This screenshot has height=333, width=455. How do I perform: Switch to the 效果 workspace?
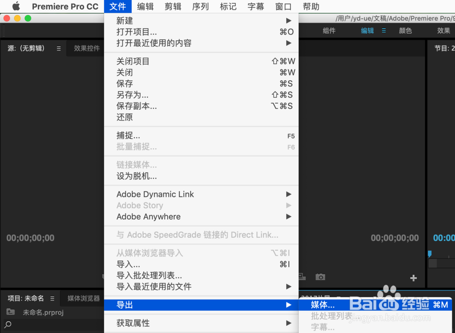pyautogui.click(x=443, y=31)
